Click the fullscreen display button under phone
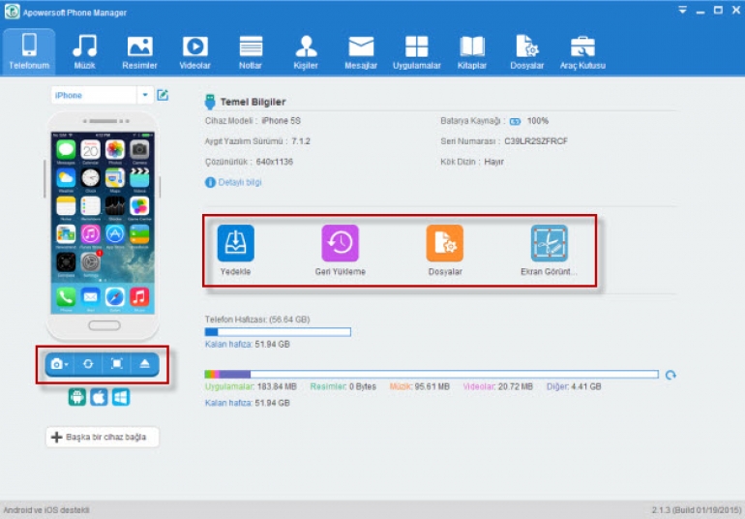 (x=116, y=364)
